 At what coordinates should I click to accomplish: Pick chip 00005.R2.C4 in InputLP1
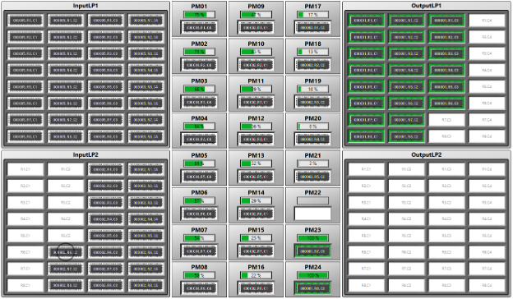click(x=146, y=37)
